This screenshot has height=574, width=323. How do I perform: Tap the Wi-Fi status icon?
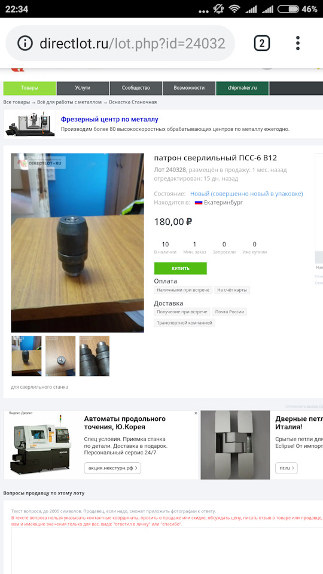(234, 9)
